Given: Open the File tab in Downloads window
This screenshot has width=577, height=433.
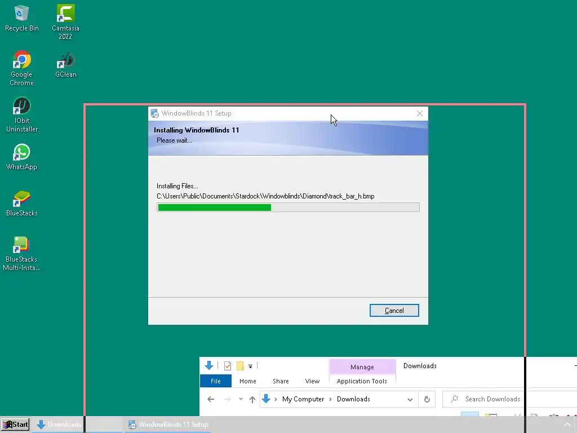Looking at the screenshot, I should (x=216, y=381).
